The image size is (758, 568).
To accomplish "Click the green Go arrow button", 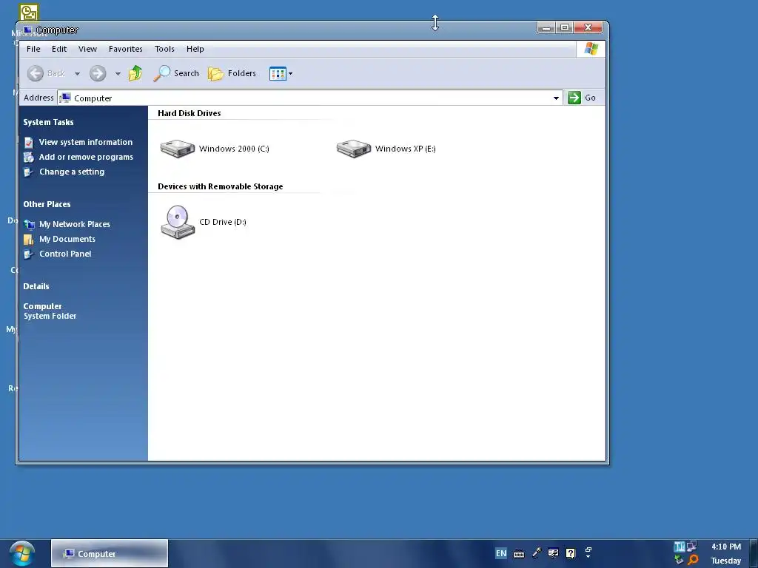I will 574,98.
